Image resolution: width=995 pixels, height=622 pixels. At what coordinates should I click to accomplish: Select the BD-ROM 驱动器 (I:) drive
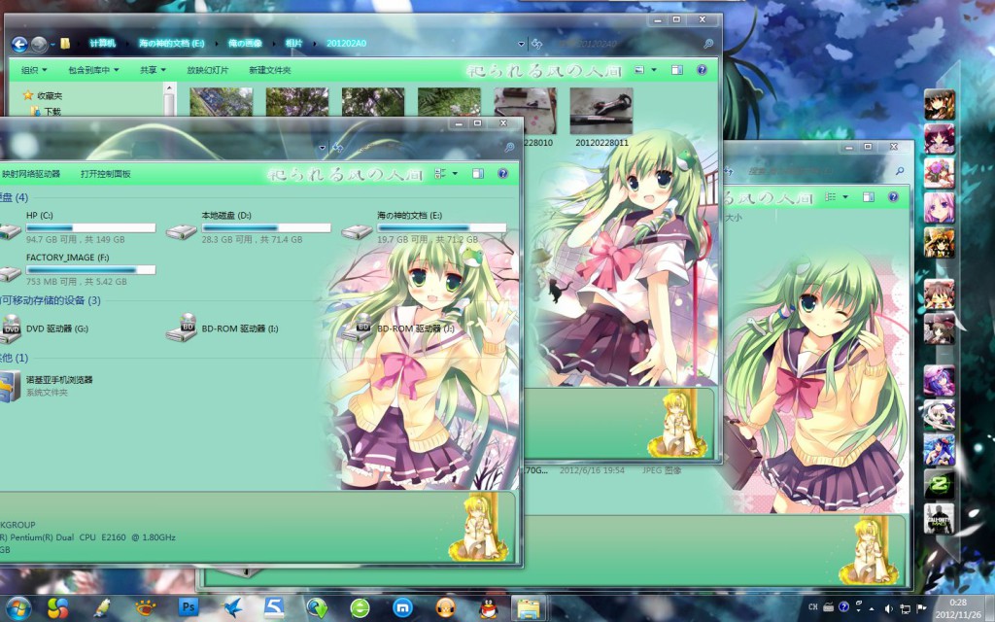[x=223, y=328]
